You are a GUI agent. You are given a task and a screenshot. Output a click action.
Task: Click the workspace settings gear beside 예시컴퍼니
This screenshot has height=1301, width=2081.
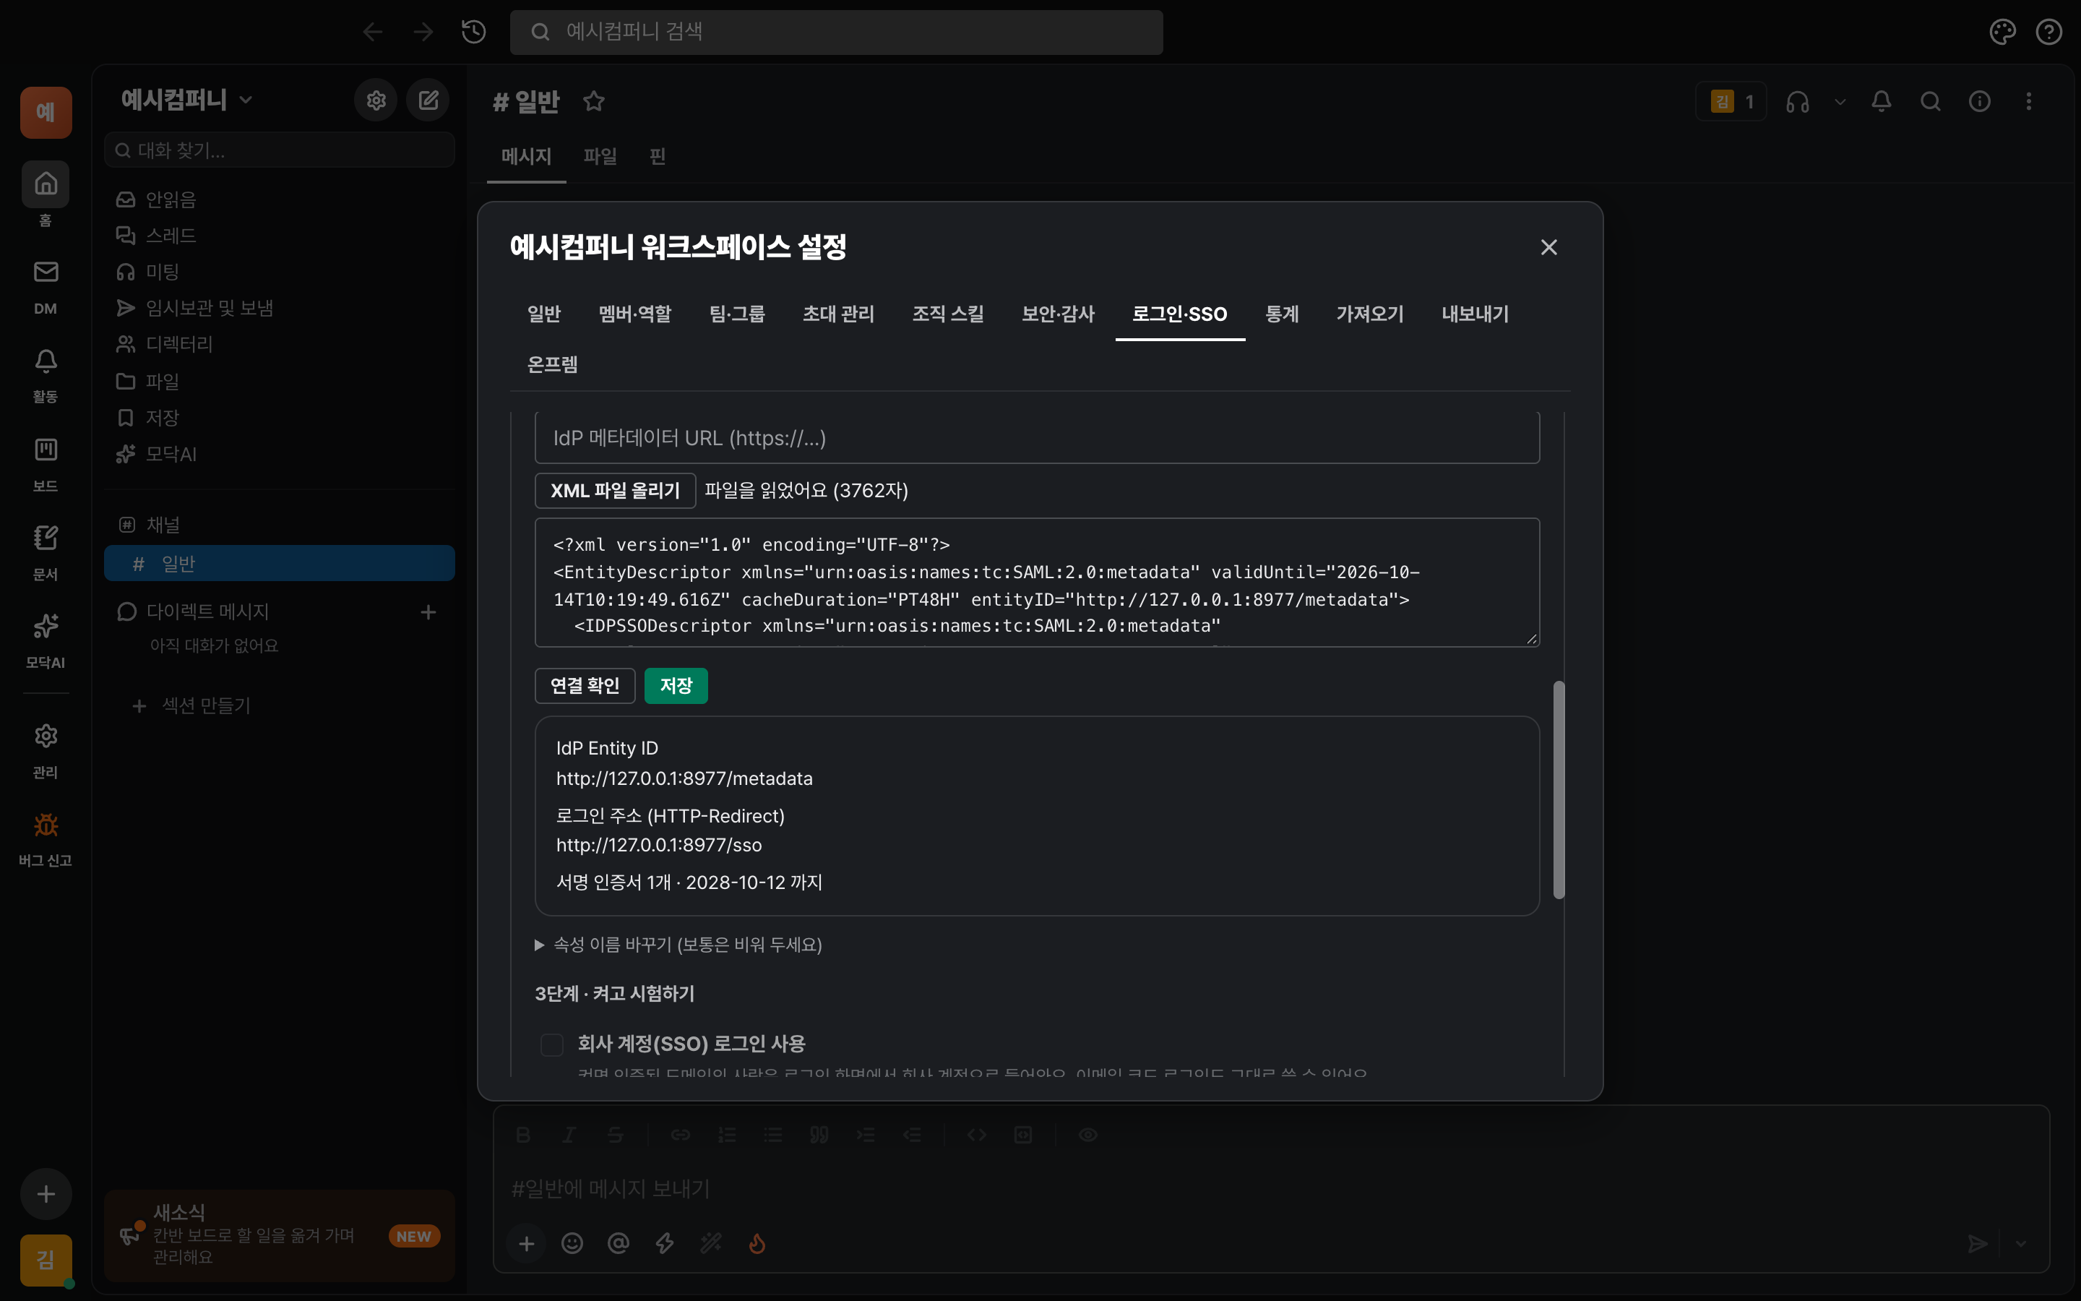point(376,100)
